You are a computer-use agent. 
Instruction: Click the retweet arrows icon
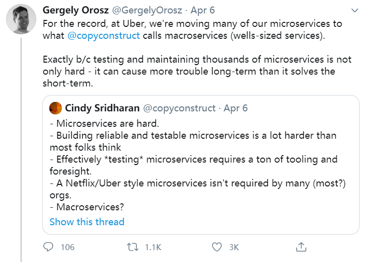pos(132,247)
